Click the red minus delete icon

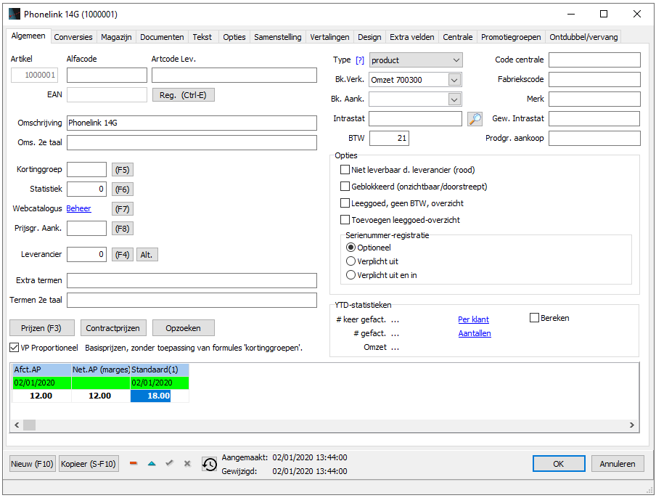click(134, 463)
